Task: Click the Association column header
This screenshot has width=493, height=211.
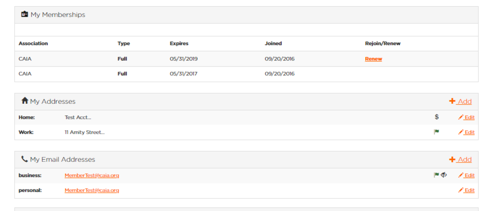Action: click(33, 43)
